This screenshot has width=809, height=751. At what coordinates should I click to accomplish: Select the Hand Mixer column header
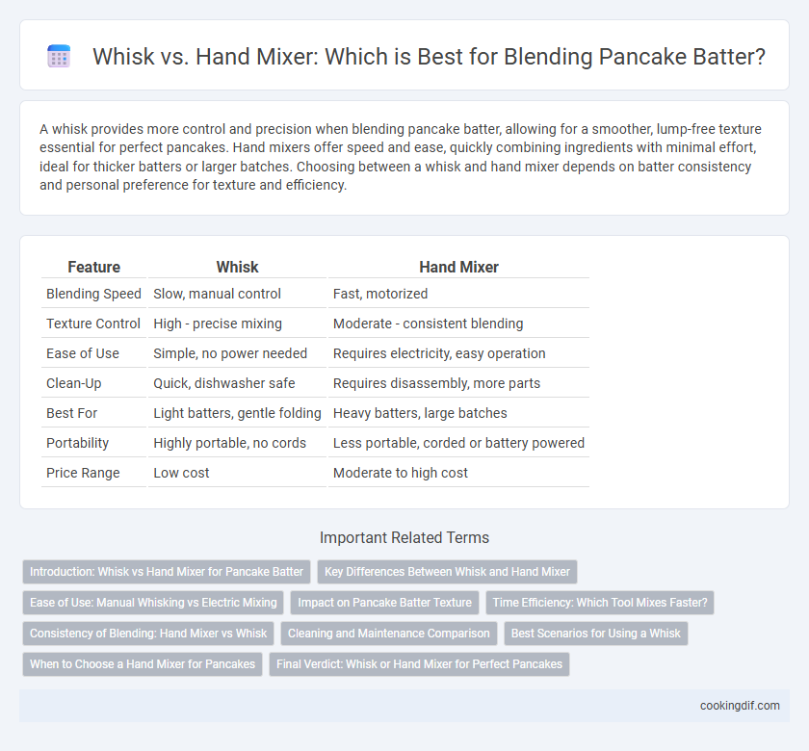pyautogui.click(x=458, y=267)
